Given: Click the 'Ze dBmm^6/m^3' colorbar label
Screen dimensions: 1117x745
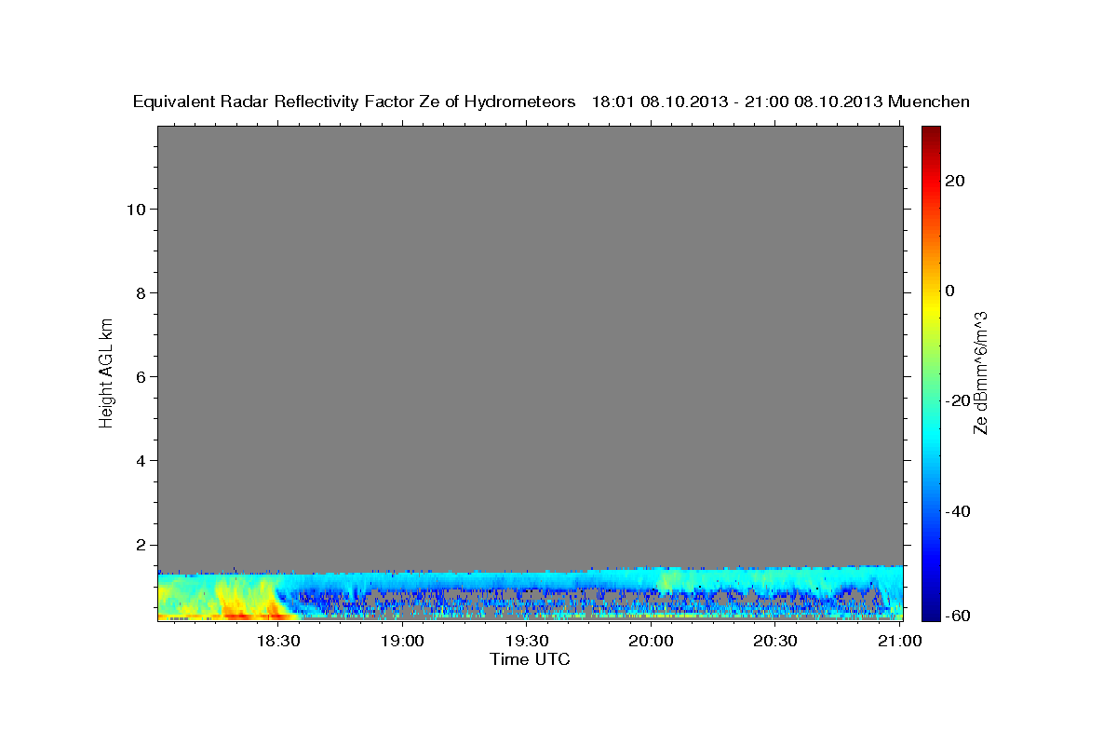Looking at the screenshot, I should click(980, 372).
